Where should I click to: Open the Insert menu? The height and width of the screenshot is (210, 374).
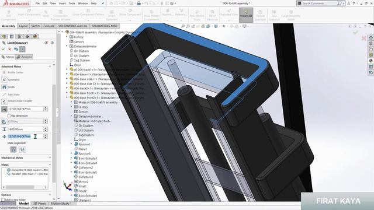pyautogui.click(x=63, y=3)
